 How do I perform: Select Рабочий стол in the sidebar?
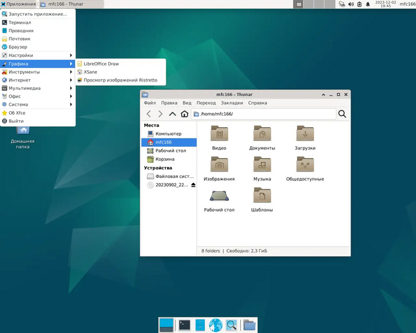(x=169, y=150)
